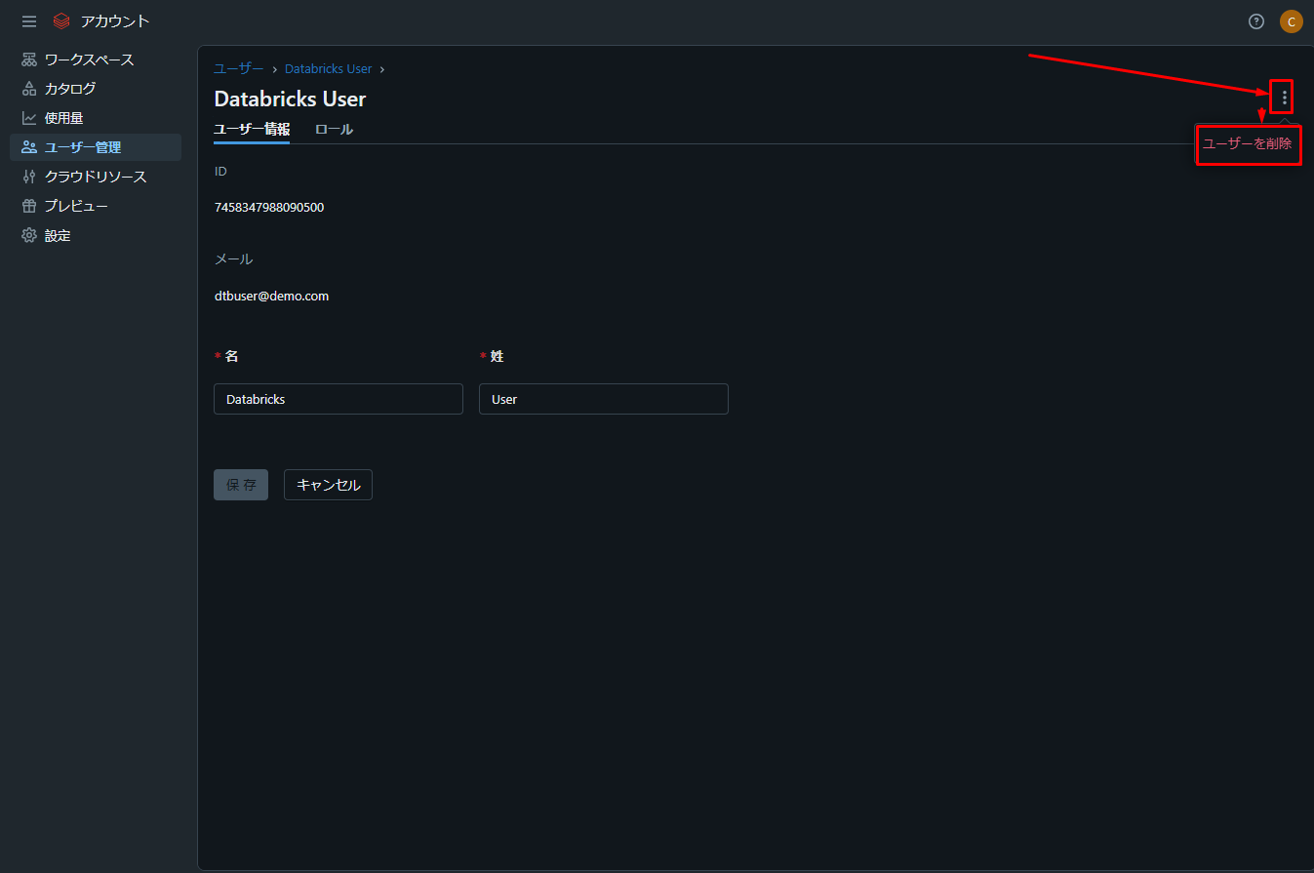The width and height of the screenshot is (1314, 873).
Task: Click the ユーザー breadcrumb link
Action: [x=239, y=69]
